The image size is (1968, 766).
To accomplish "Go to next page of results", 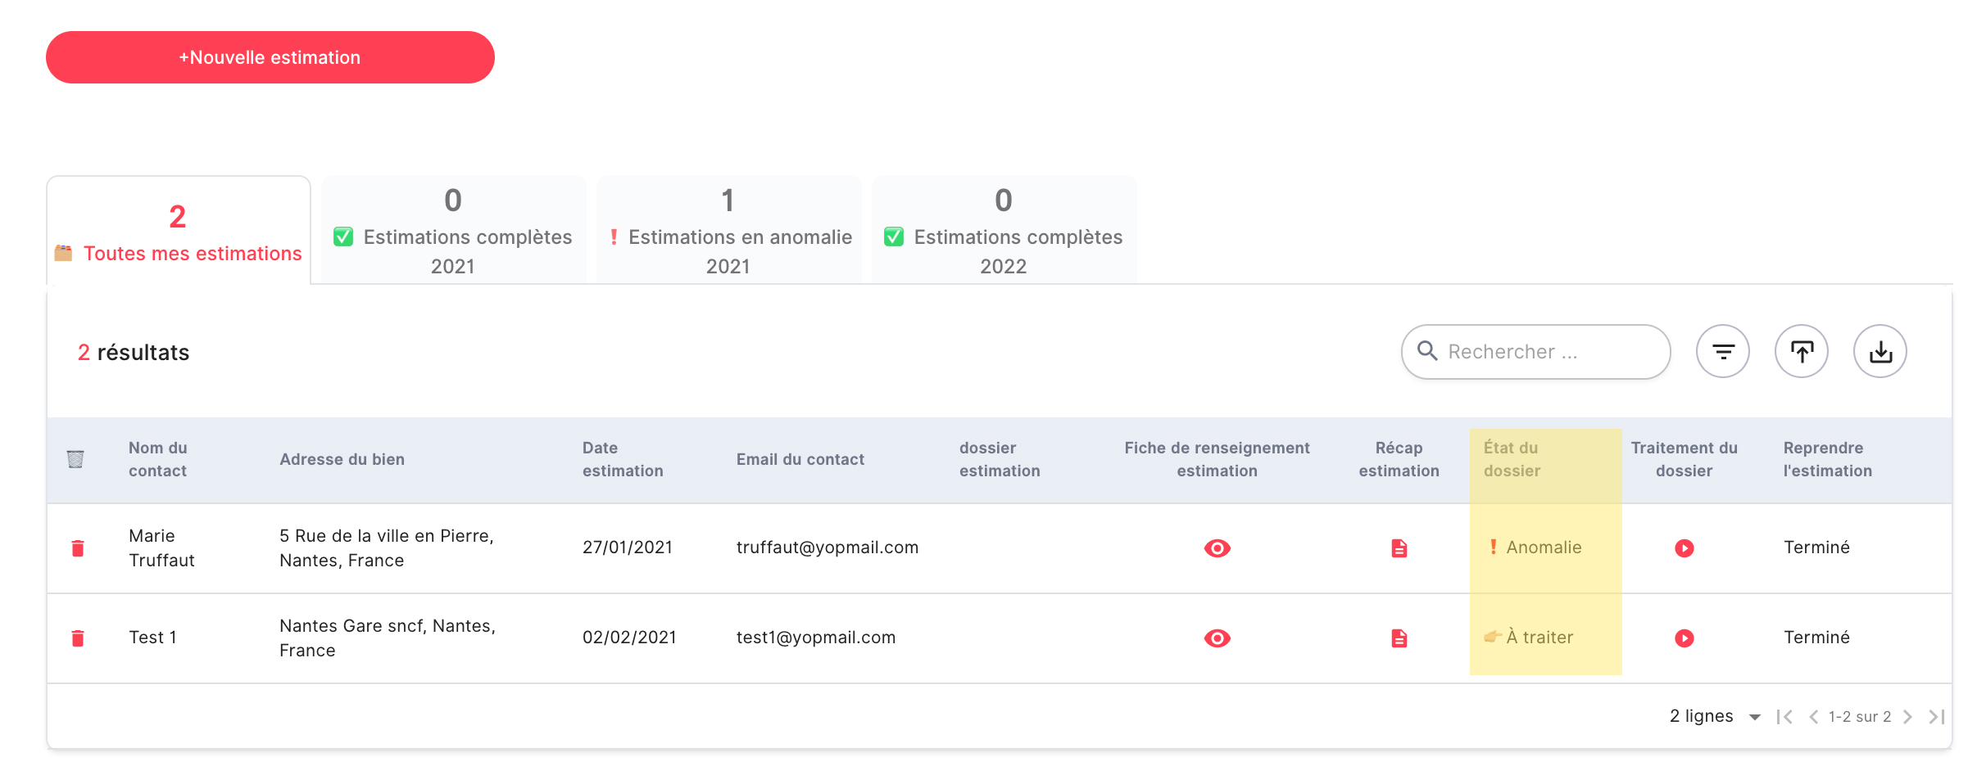I will pos(1907,717).
